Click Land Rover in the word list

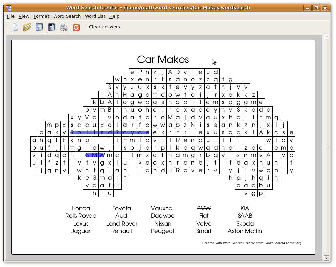(122, 224)
